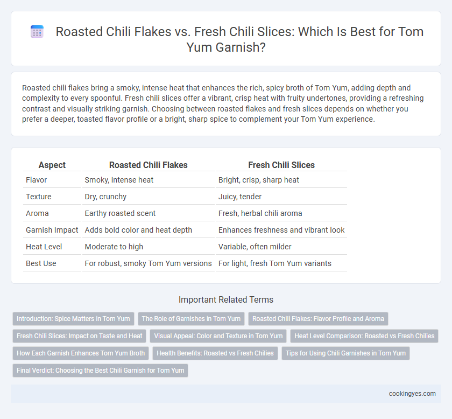Click 'Tips for Using Chili Garnishes in Tom Yum'
The height and width of the screenshot is (419, 452).
pos(345,353)
